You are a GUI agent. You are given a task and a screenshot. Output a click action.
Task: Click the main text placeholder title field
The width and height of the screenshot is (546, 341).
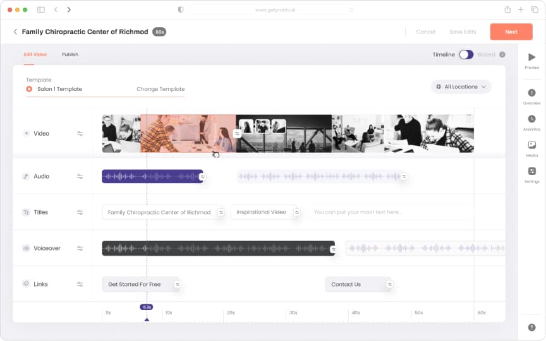[391, 212]
